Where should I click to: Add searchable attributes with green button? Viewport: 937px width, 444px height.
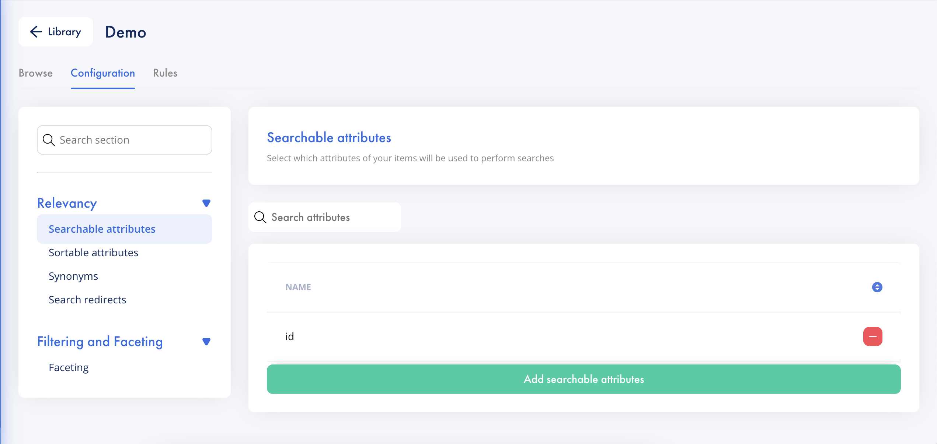[x=584, y=379]
